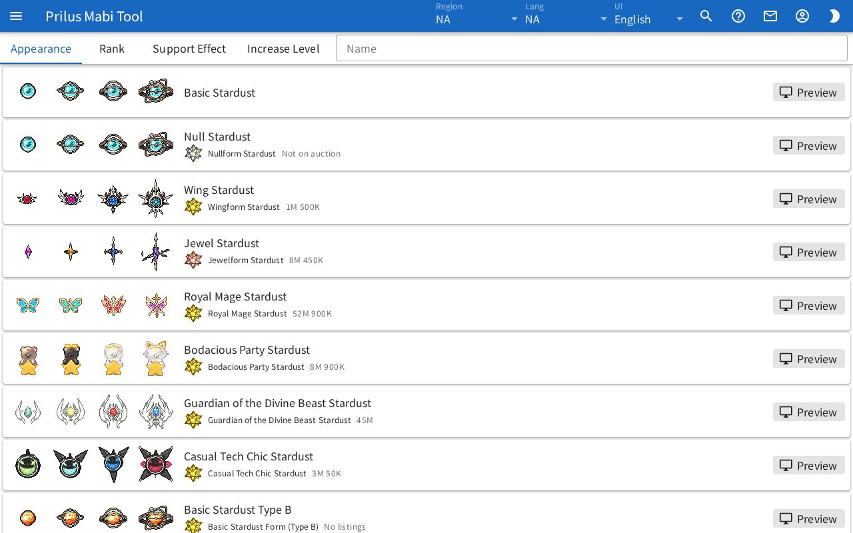This screenshot has height=533, width=853.
Task: Switch to the Rank tab
Action: click(x=112, y=49)
